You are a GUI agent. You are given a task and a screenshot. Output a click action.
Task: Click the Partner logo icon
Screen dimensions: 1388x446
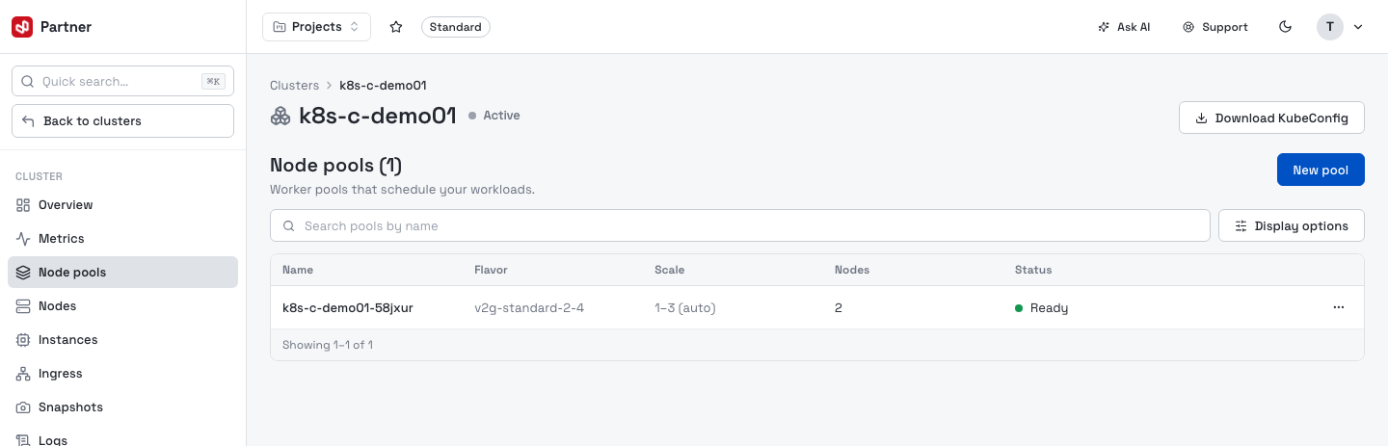pos(22,27)
